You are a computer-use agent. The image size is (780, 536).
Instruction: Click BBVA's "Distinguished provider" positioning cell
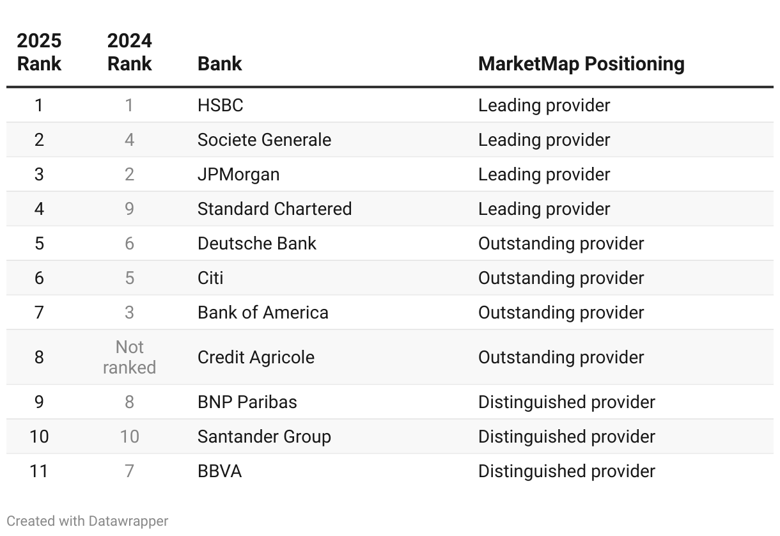coord(566,471)
